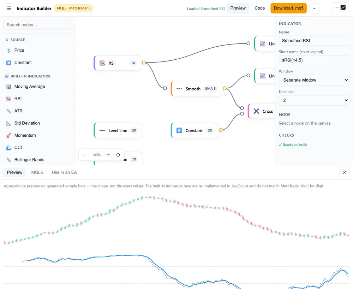Click the ATR icon in the palette

8,111
